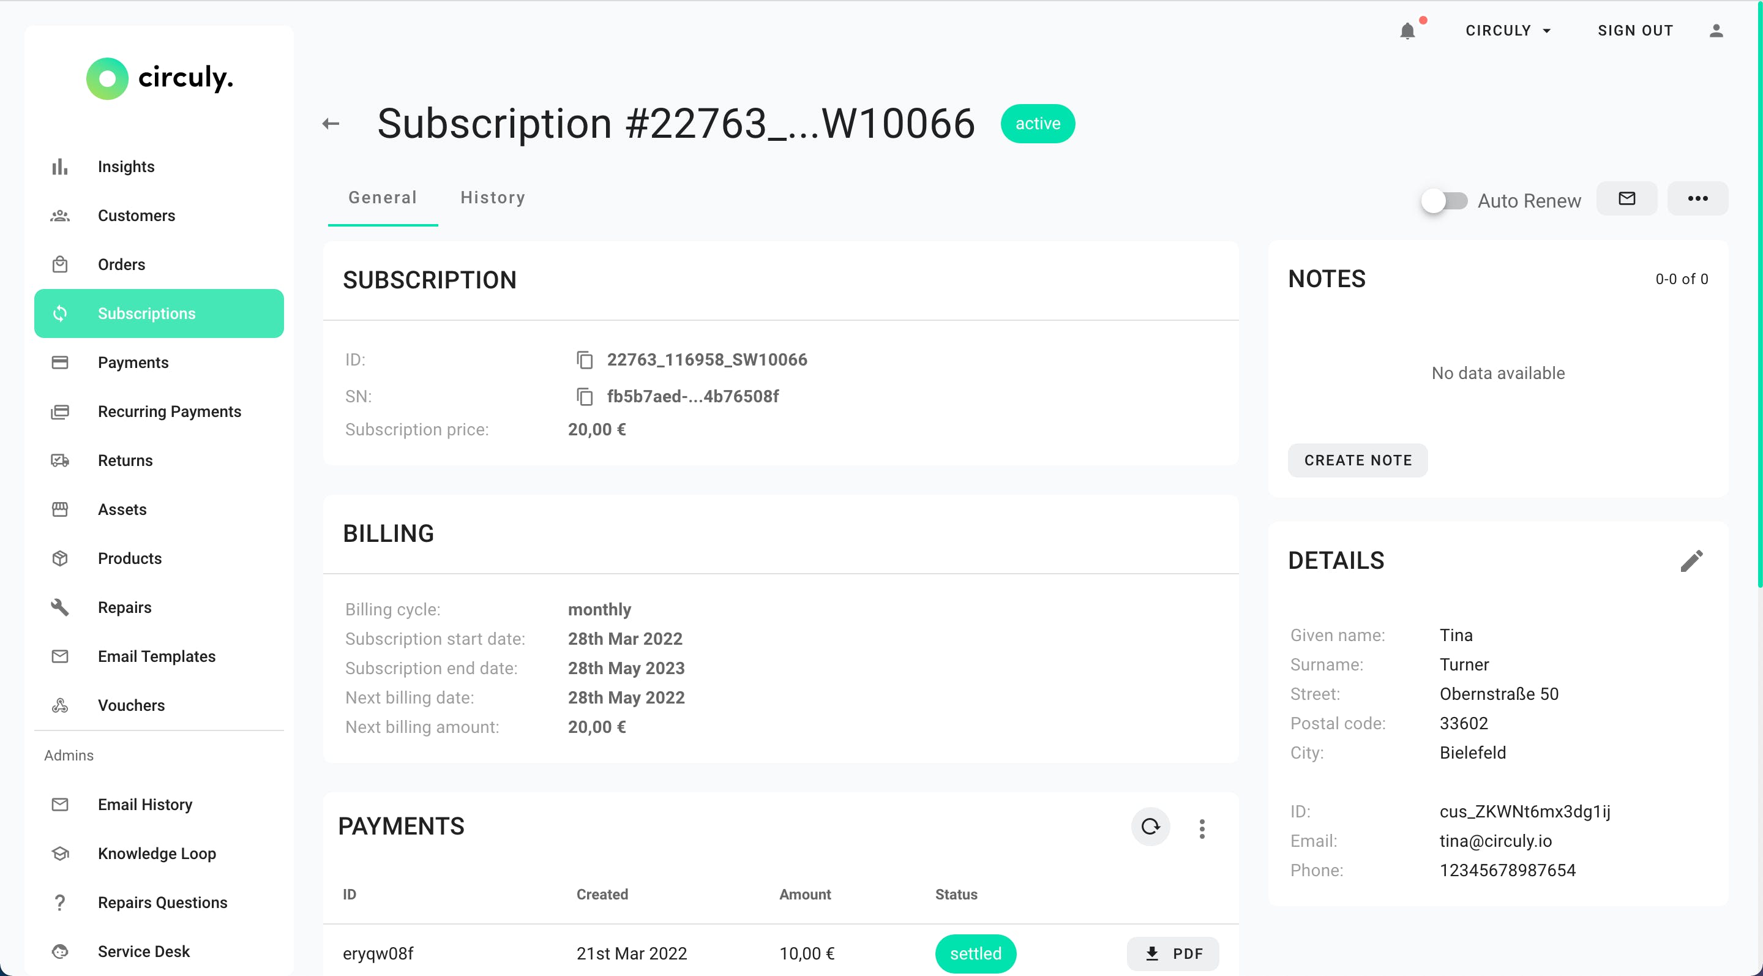
Task: Click customer ID cus_ZKWNt6mx3dg1ij
Action: pos(1525,812)
